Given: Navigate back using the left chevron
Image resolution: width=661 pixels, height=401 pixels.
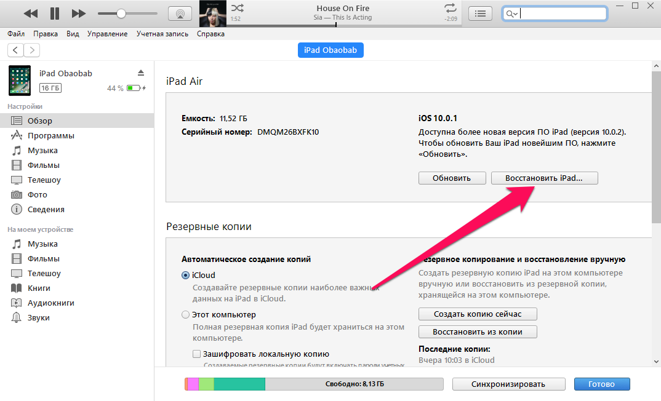Looking at the screenshot, I should tap(15, 50).
